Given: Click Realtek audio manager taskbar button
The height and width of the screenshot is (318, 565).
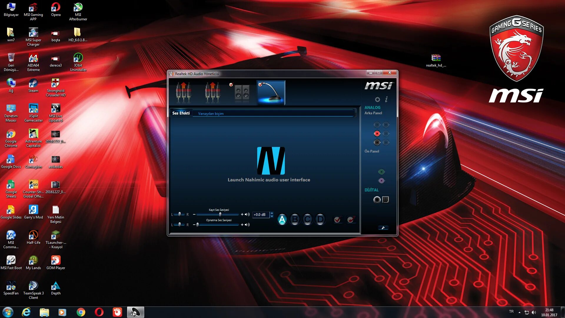Looking at the screenshot, I should coord(135,312).
